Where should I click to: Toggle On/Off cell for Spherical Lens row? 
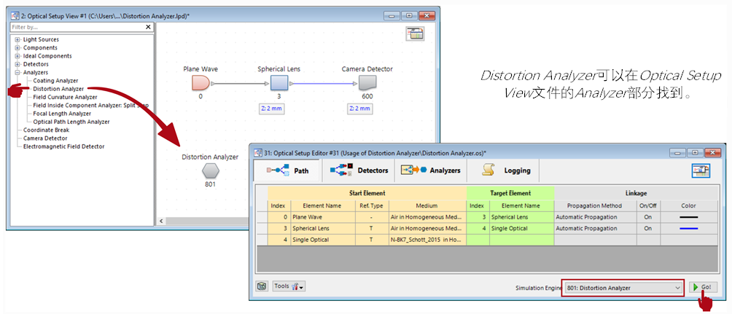648,229
